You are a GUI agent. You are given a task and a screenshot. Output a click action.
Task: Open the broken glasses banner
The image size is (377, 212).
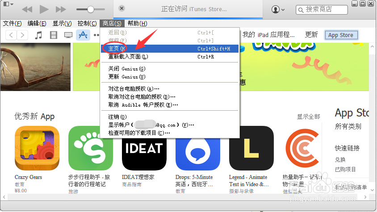pyautogui.click(x=35, y=67)
